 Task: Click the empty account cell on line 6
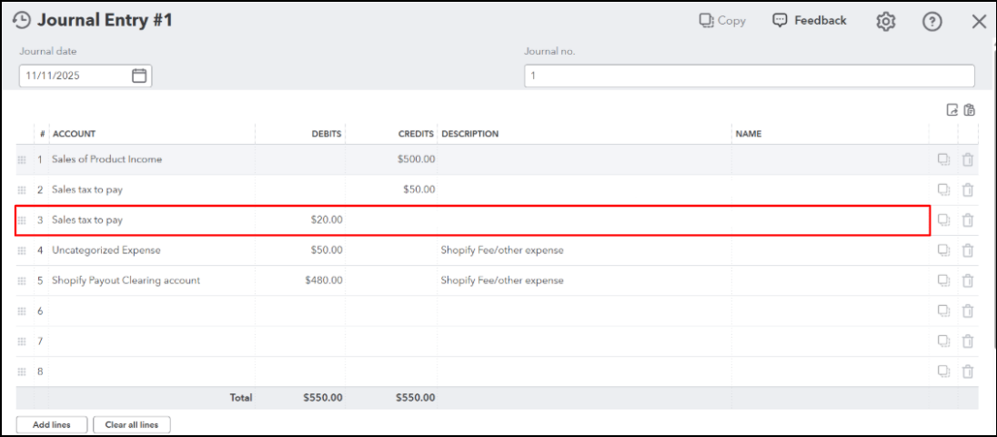click(151, 310)
